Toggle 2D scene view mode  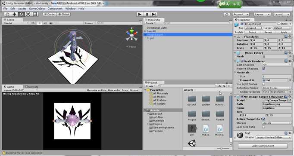coord(33,23)
